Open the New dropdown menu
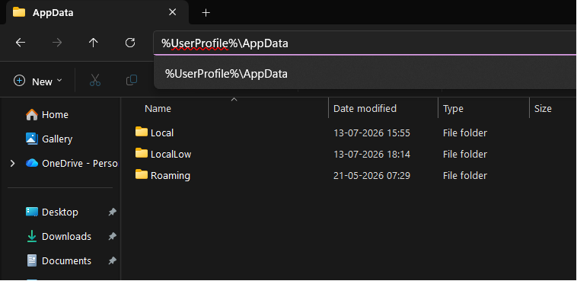Image resolution: width=577 pixels, height=281 pixels. pyautogui.click(x=38, y=81)
